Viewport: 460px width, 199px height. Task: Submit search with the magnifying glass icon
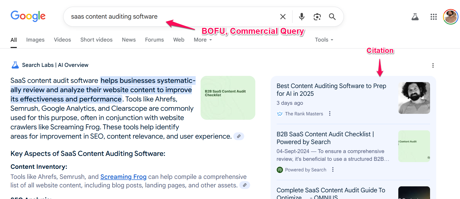click(x=332, y=17)
